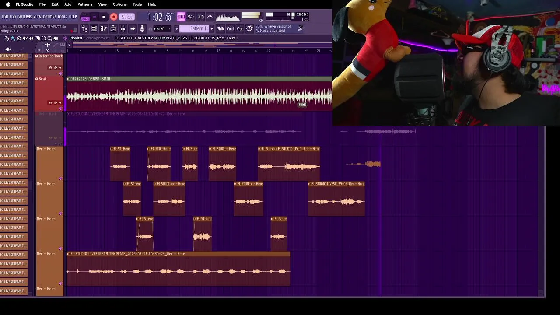The width and height of the screenshot is (560, 315).
Task: Open the mixer via the faders icon
Action: pos(122,29)
